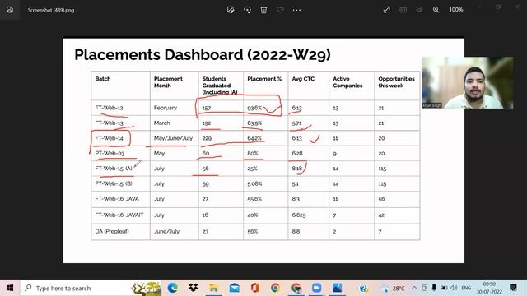The width and height of the screenshot is (527, 296).
Task: Click the file name Screenshot (489).png
Action: point(51,10)
